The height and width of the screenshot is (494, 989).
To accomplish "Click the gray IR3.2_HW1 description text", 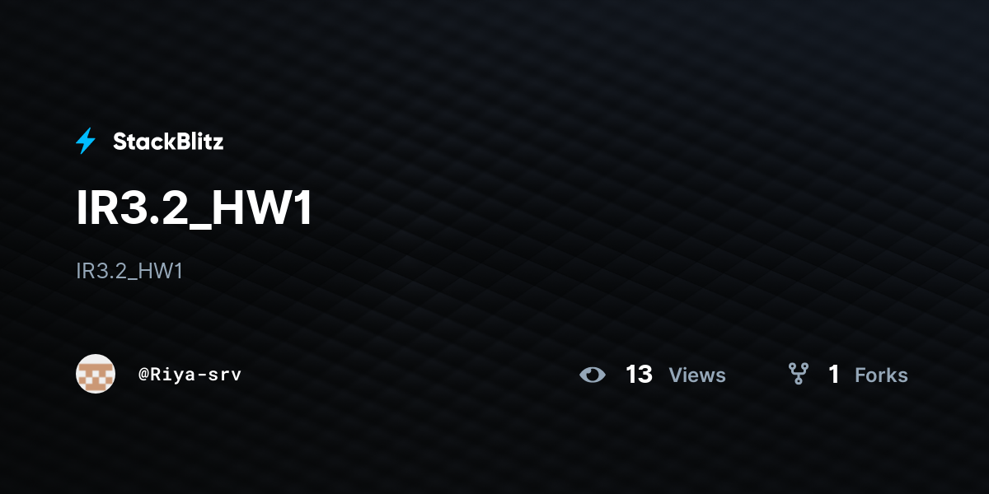I will (x=129, y=272).
